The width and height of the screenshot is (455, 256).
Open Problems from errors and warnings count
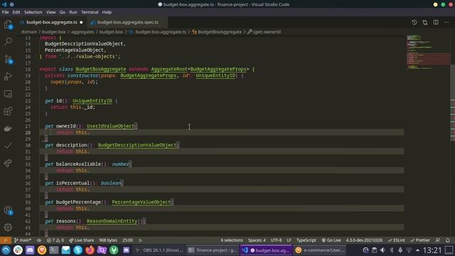tap(55, 240)
